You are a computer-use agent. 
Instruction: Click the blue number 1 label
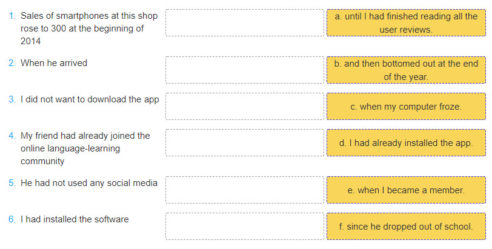[12, 16]
